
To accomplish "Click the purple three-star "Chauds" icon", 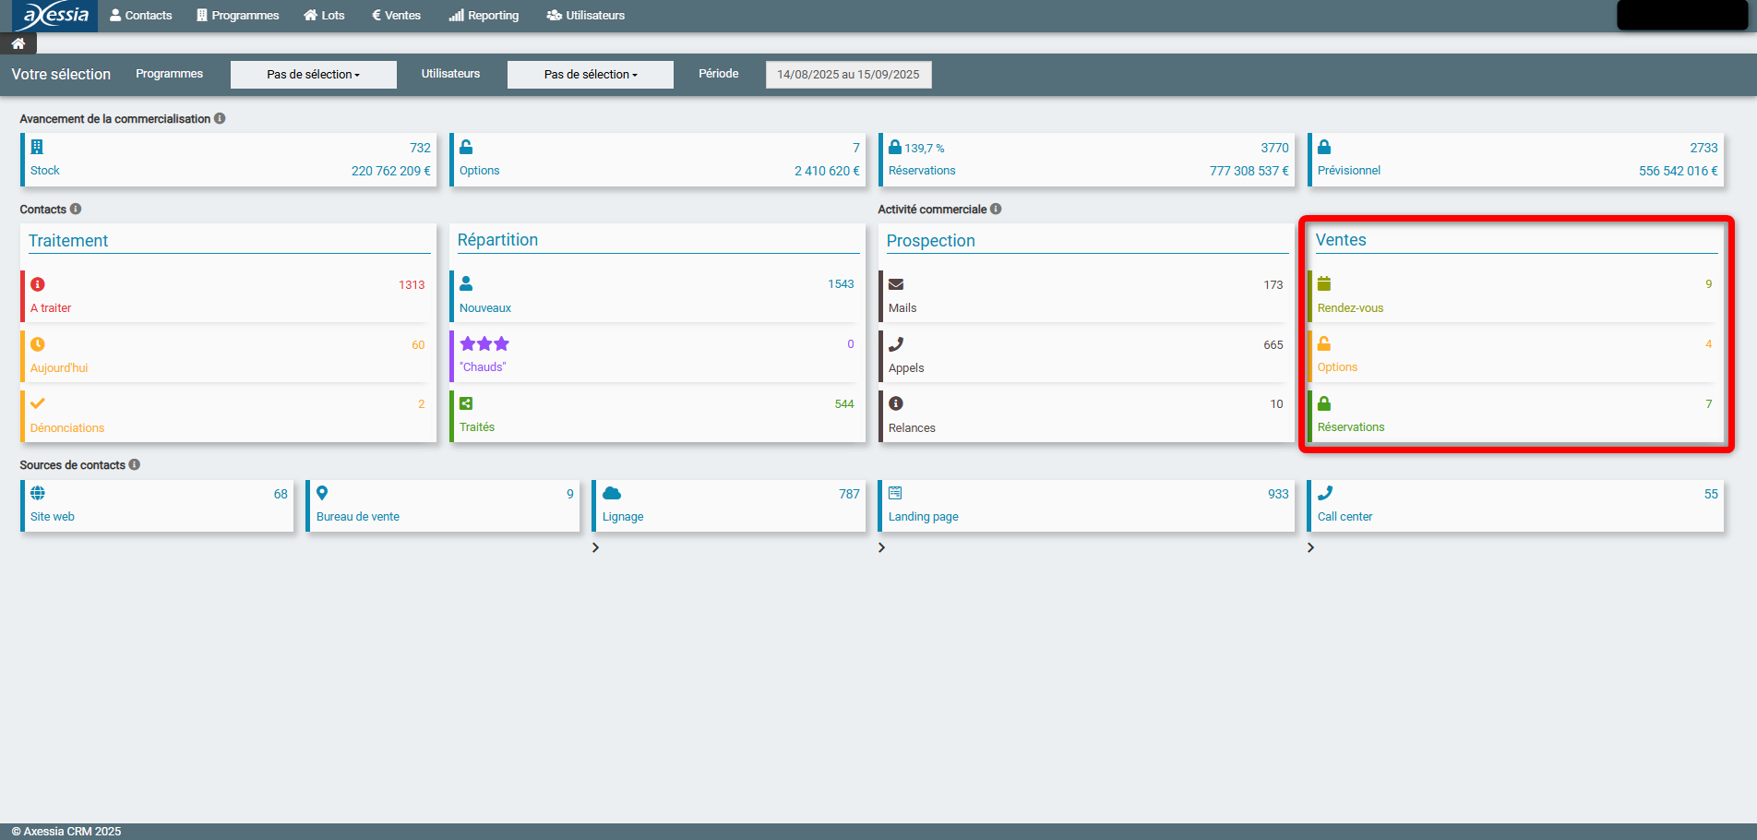I will [484, 344].
